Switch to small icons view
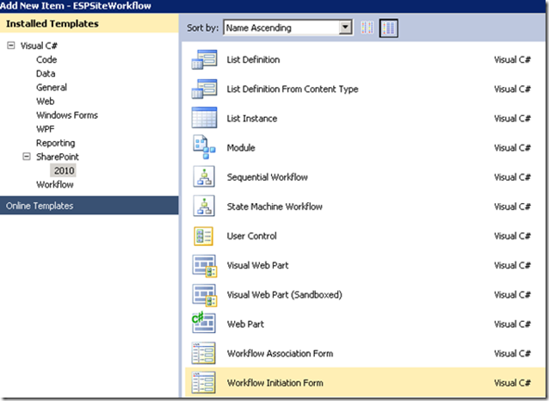This screenshot has width=549, height=401. [x=367, y=28]
